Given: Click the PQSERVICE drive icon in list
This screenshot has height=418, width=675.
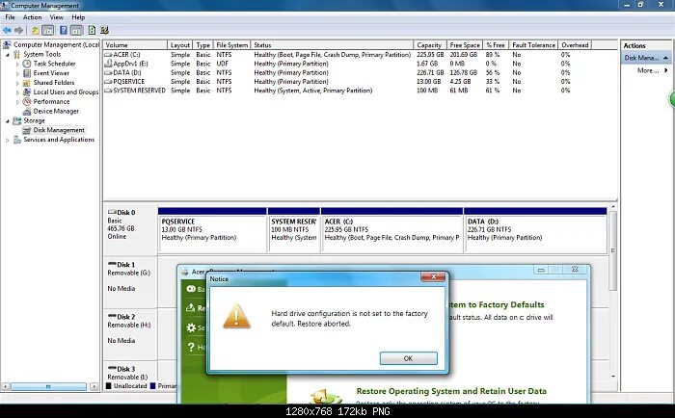Looking at the screenshot, I should (x=108, y=82).
